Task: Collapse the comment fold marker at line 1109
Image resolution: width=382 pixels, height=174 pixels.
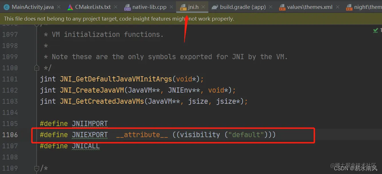Action: [x=37, y=168]
